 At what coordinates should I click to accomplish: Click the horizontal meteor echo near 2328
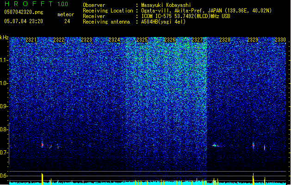215,145
